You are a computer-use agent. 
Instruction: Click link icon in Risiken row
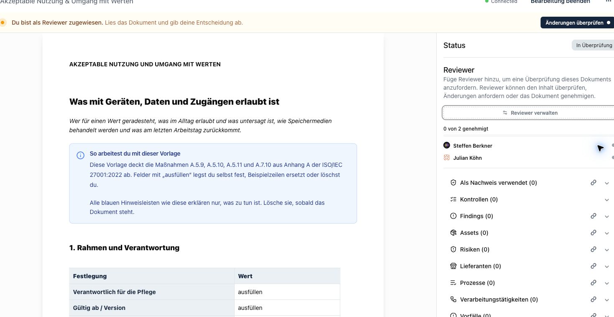(x=593, y=249)
